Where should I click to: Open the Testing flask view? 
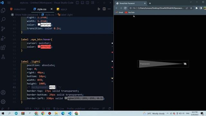click(3, 57)
